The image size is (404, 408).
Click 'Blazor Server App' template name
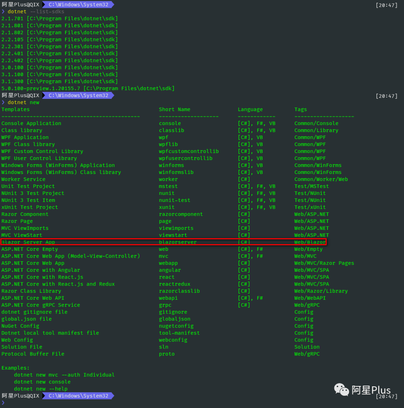tap(28, 242)
